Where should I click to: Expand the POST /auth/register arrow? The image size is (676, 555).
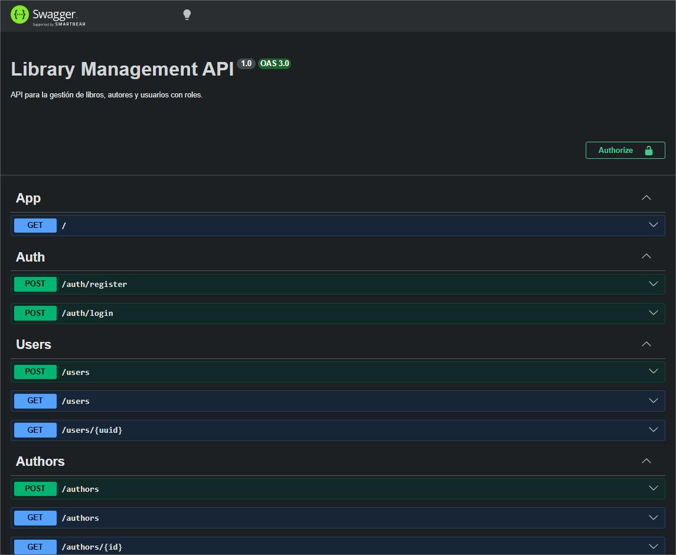click(653, 284)
